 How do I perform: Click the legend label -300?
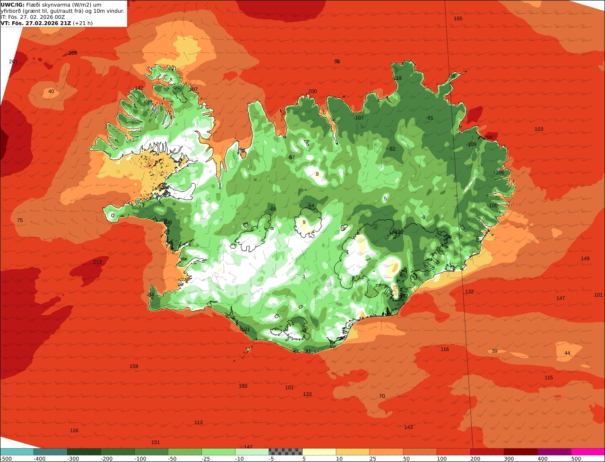73,459
